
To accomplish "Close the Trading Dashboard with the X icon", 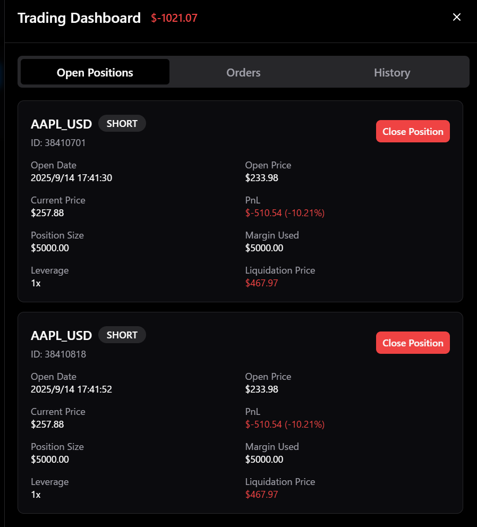I will (x=456, y=18).
